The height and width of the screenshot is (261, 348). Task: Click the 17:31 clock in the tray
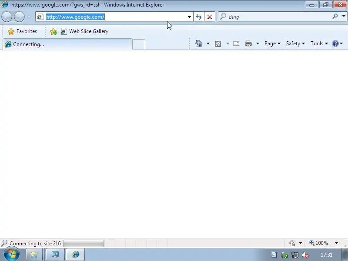click(326, 255)
